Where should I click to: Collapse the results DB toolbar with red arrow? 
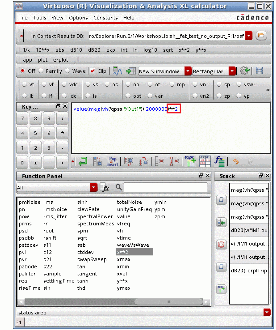(x=21, y=36)
